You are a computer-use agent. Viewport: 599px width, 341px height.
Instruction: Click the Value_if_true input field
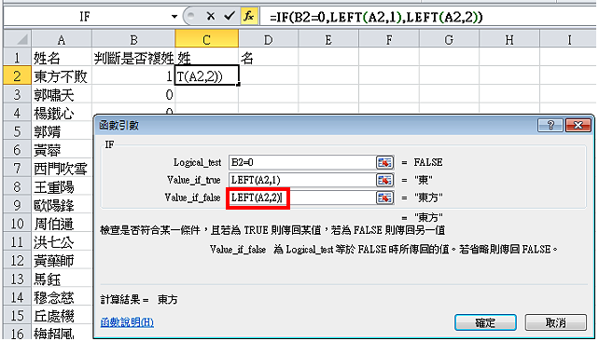302,180
